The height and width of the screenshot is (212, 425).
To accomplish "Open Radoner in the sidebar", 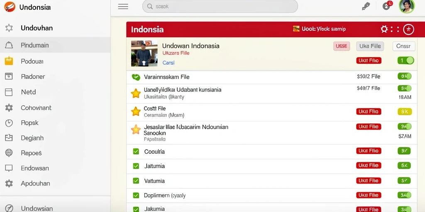I will [33, 77].
